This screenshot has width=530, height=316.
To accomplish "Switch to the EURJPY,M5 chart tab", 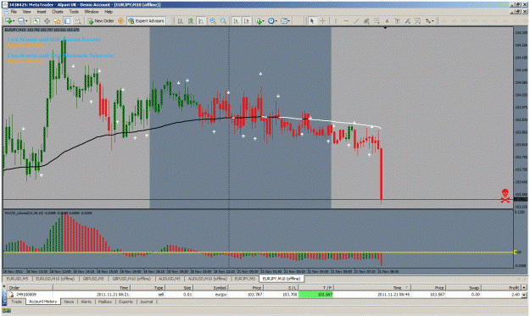I will coord(245,279).
